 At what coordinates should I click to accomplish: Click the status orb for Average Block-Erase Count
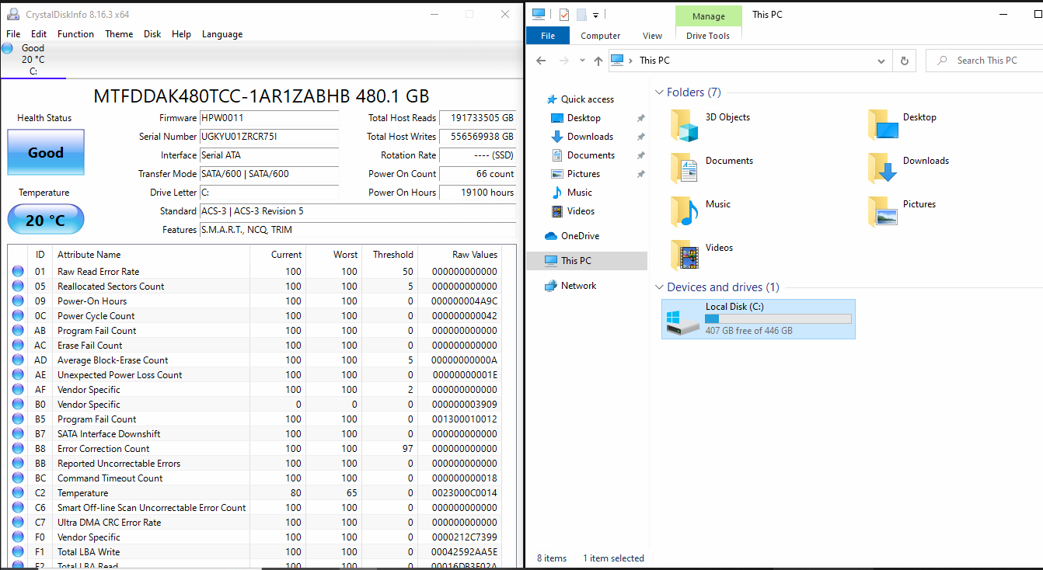tap(18, 360)
